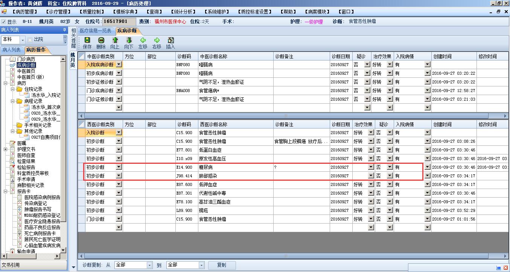Open the 系统维护 menu
Screen dimensions: 510x272
point(216,12)
